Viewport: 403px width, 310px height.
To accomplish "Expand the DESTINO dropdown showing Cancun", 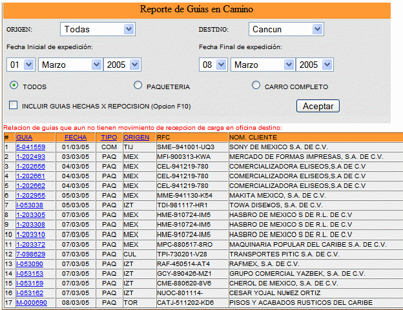I will [285, 29].
